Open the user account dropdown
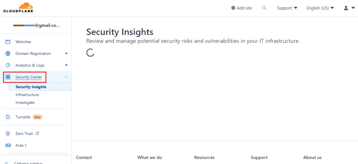The height and width of the screenshot is (164, 358). [x=348, y=8]
